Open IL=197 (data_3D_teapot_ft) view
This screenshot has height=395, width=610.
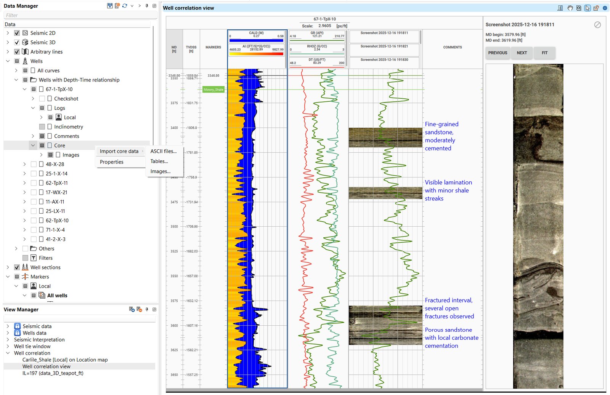(53, 373)
